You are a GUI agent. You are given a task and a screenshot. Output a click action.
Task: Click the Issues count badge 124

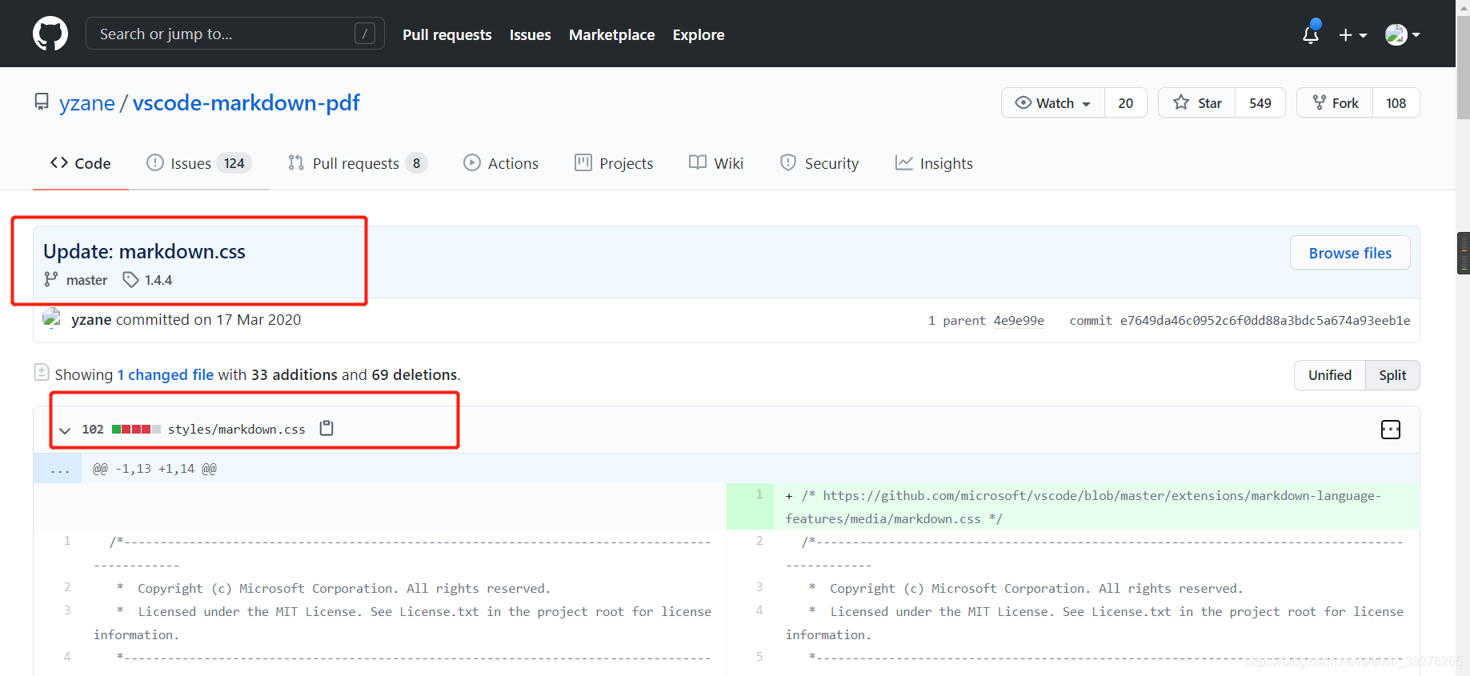(234, 163)
